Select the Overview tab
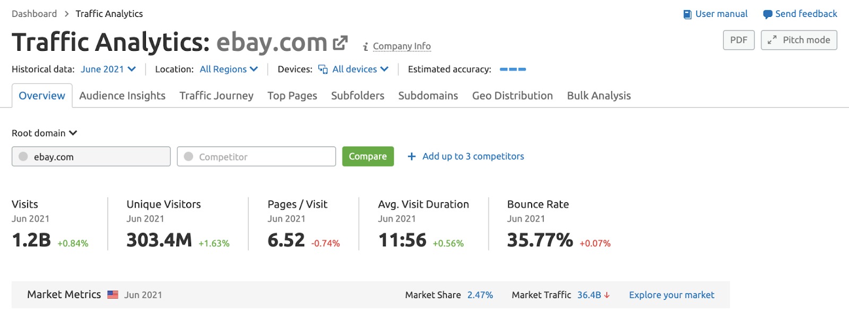Screen dimensions: 849x315 point(42,95)
